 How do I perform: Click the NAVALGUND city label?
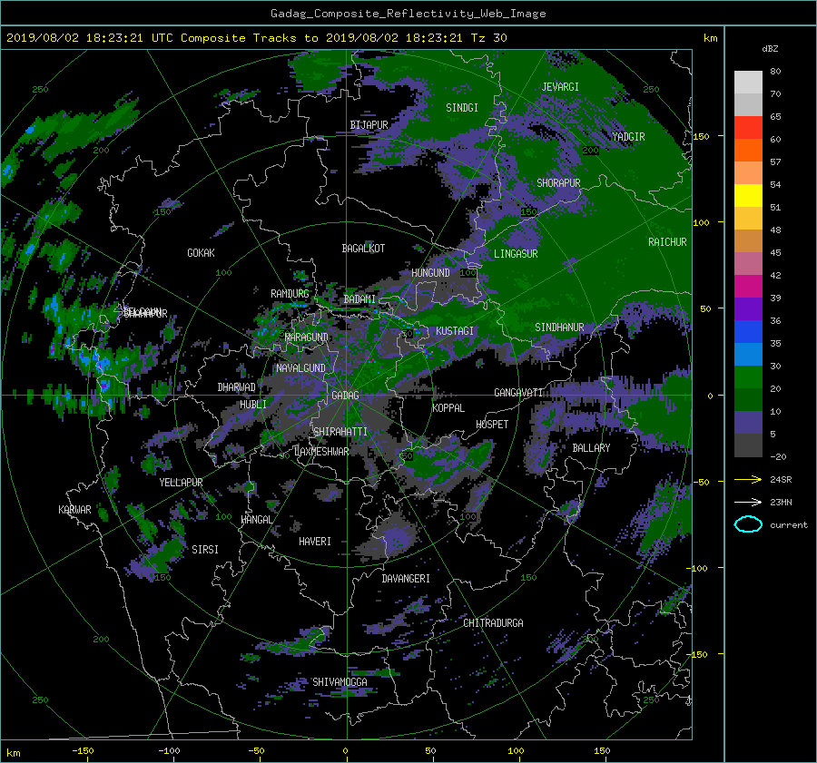[300, 368]
